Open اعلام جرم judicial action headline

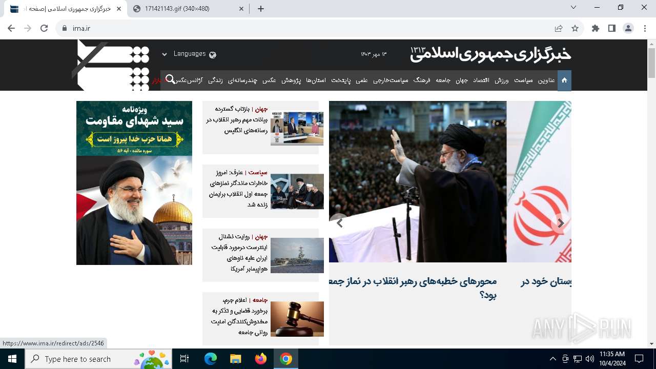(239, 316)
